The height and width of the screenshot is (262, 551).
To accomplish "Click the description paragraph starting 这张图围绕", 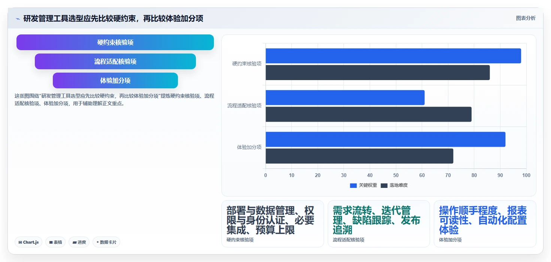I will [x=114, y=100].
